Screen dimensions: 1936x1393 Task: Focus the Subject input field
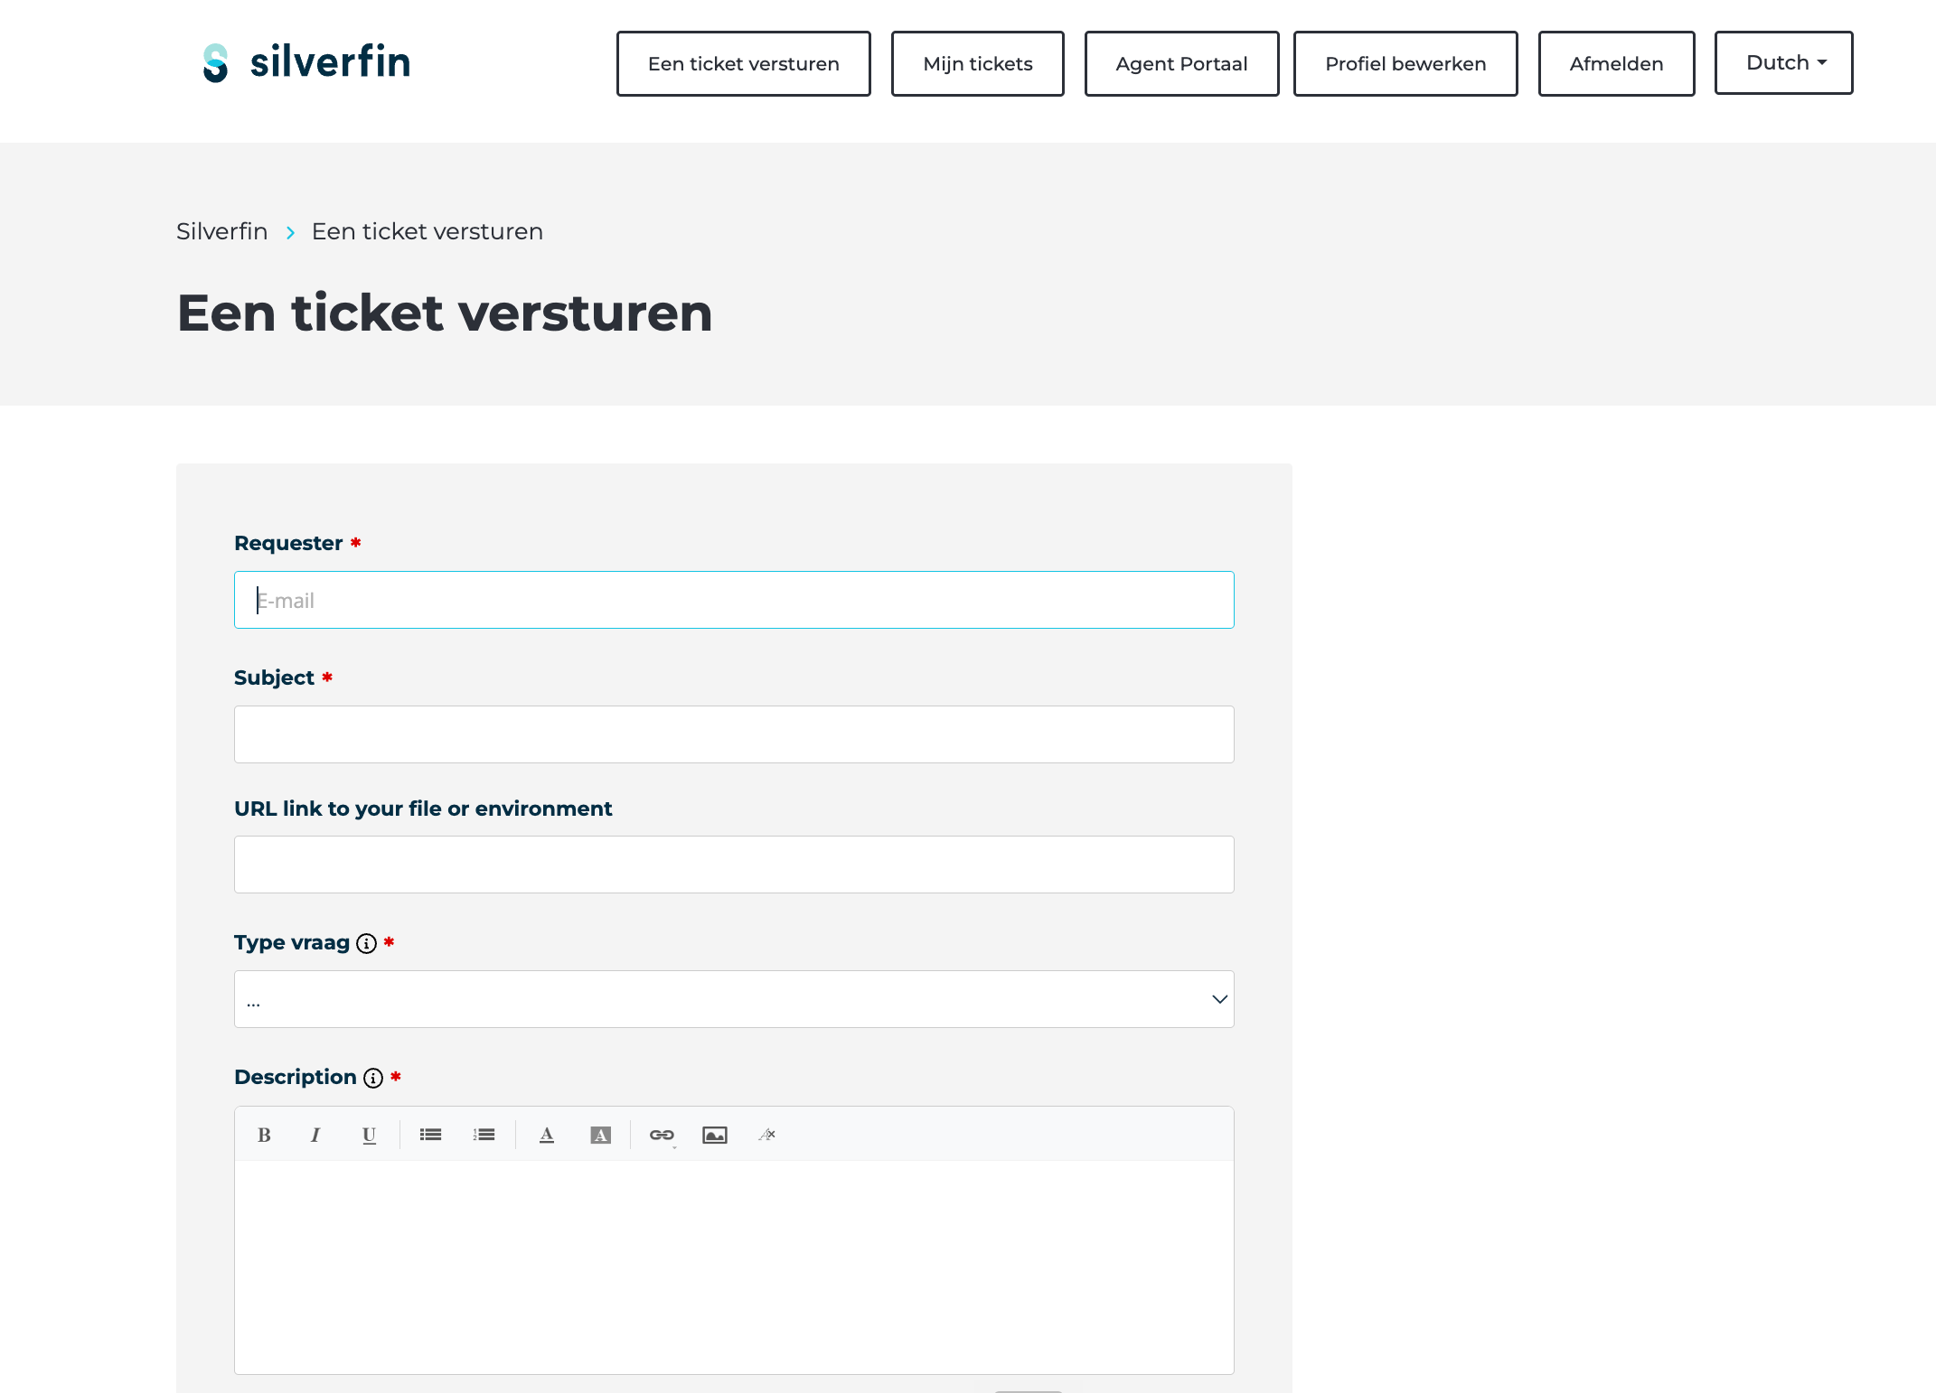734,734
